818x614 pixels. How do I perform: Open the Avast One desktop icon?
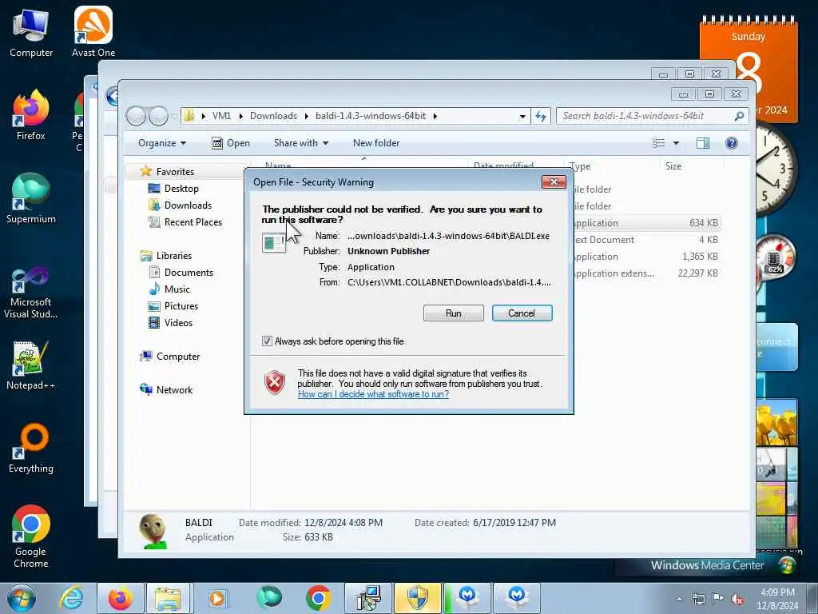tap(93, 32)
